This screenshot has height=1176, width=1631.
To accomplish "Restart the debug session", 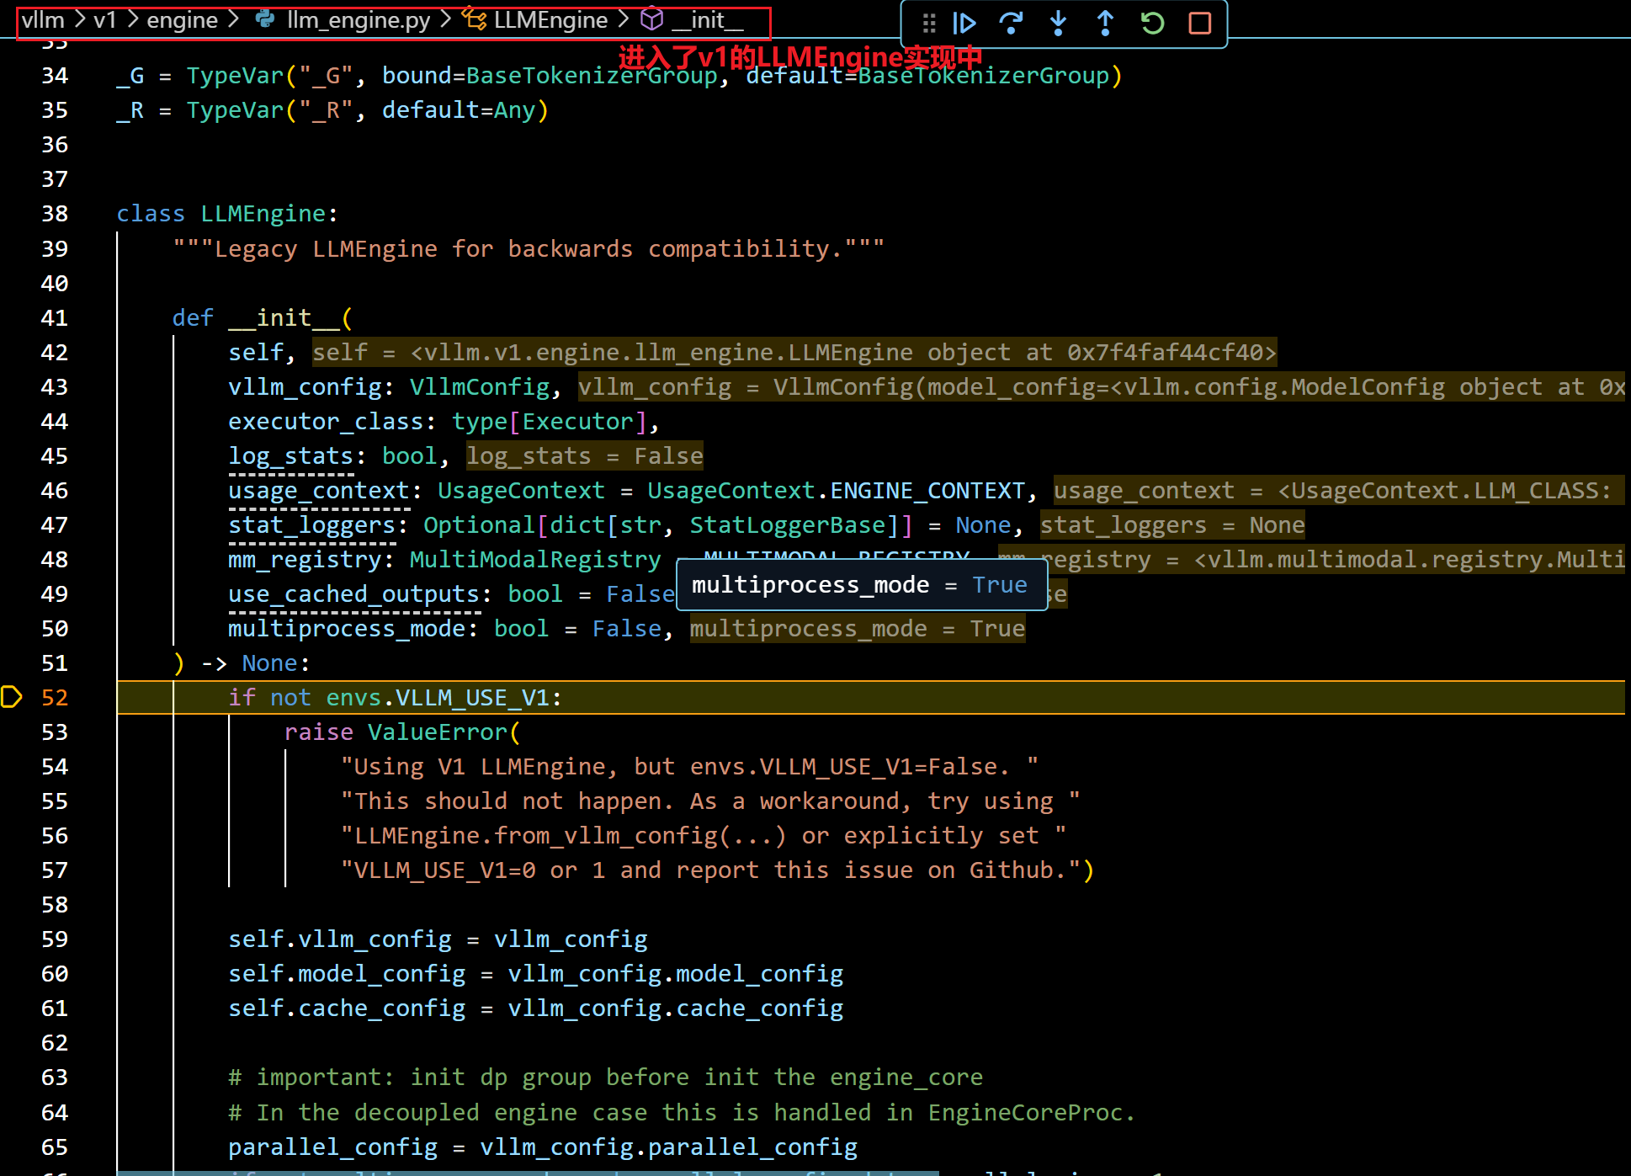I will point(1152,23).
